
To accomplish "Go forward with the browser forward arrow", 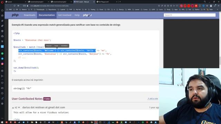I will tap(11, 6).
